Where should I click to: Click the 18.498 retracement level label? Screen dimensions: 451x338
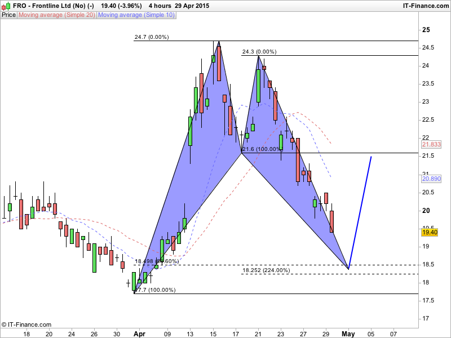[x=157, y=261]
